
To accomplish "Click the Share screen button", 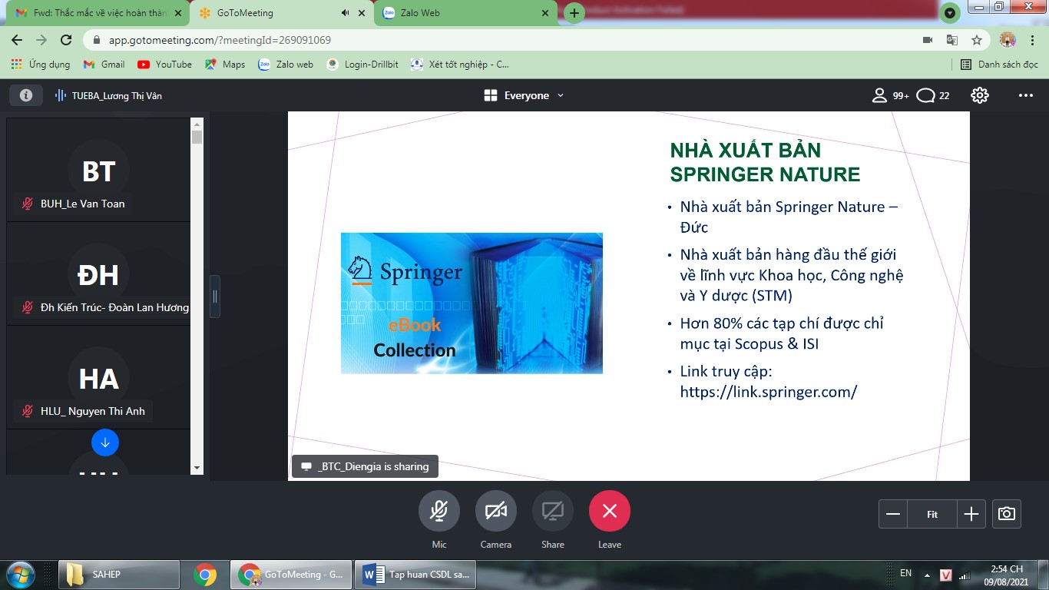I will click(553, 511).
